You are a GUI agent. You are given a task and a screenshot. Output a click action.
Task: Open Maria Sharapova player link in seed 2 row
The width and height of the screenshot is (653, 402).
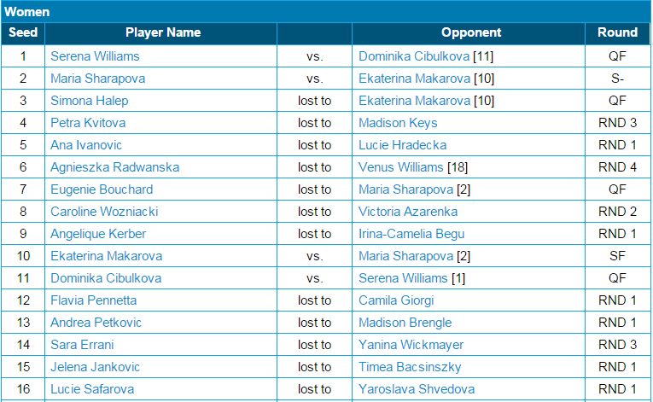(x=98, y=79)
